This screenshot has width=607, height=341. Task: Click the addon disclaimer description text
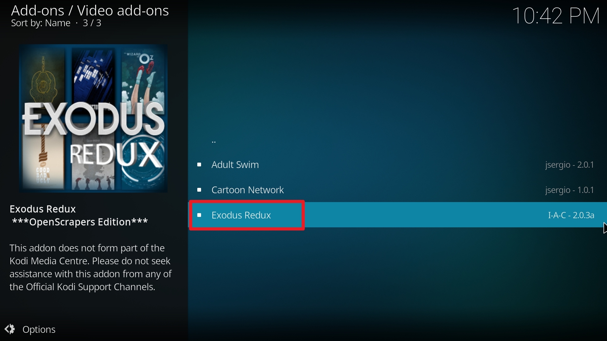click(x=91, y=268)
